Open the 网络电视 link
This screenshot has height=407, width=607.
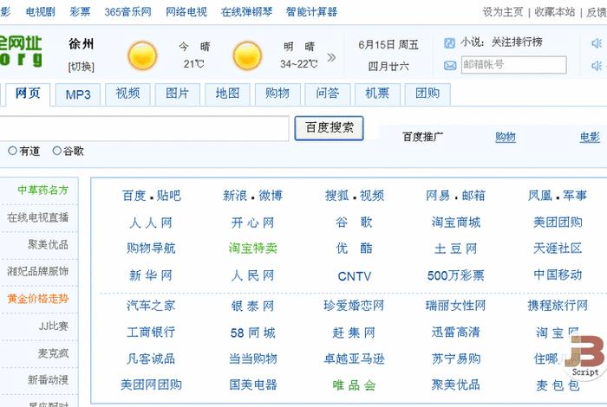coord(186,12)
